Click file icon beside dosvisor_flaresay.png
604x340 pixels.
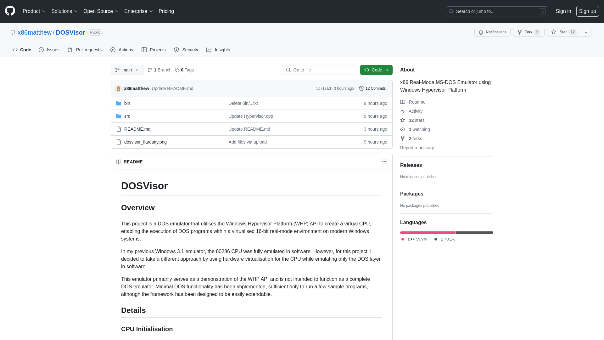pos(119,142)
